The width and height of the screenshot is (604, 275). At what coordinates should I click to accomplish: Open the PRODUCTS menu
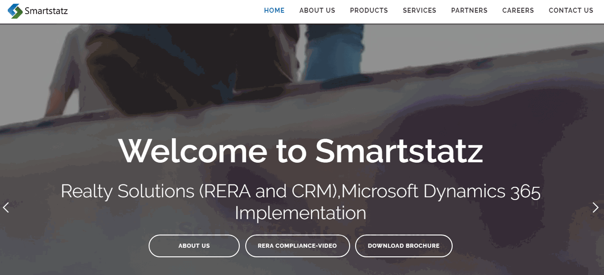click(369, 10)
